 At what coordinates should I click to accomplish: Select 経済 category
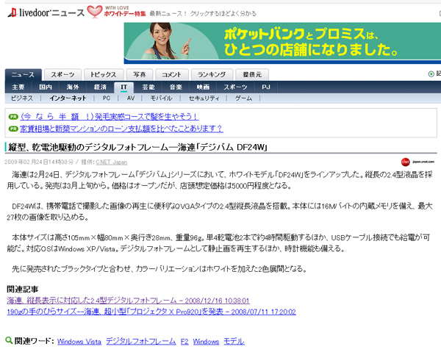100,87
